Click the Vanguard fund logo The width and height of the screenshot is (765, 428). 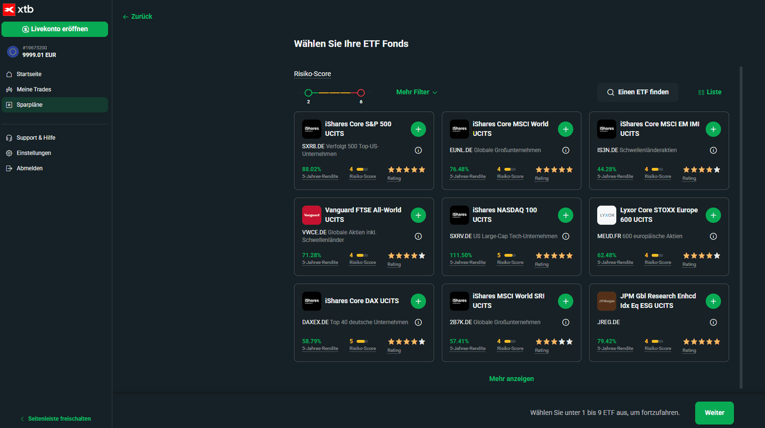[311, 215]
